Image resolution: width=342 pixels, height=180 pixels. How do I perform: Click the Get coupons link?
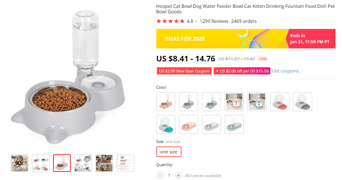[x=285, y=71]
